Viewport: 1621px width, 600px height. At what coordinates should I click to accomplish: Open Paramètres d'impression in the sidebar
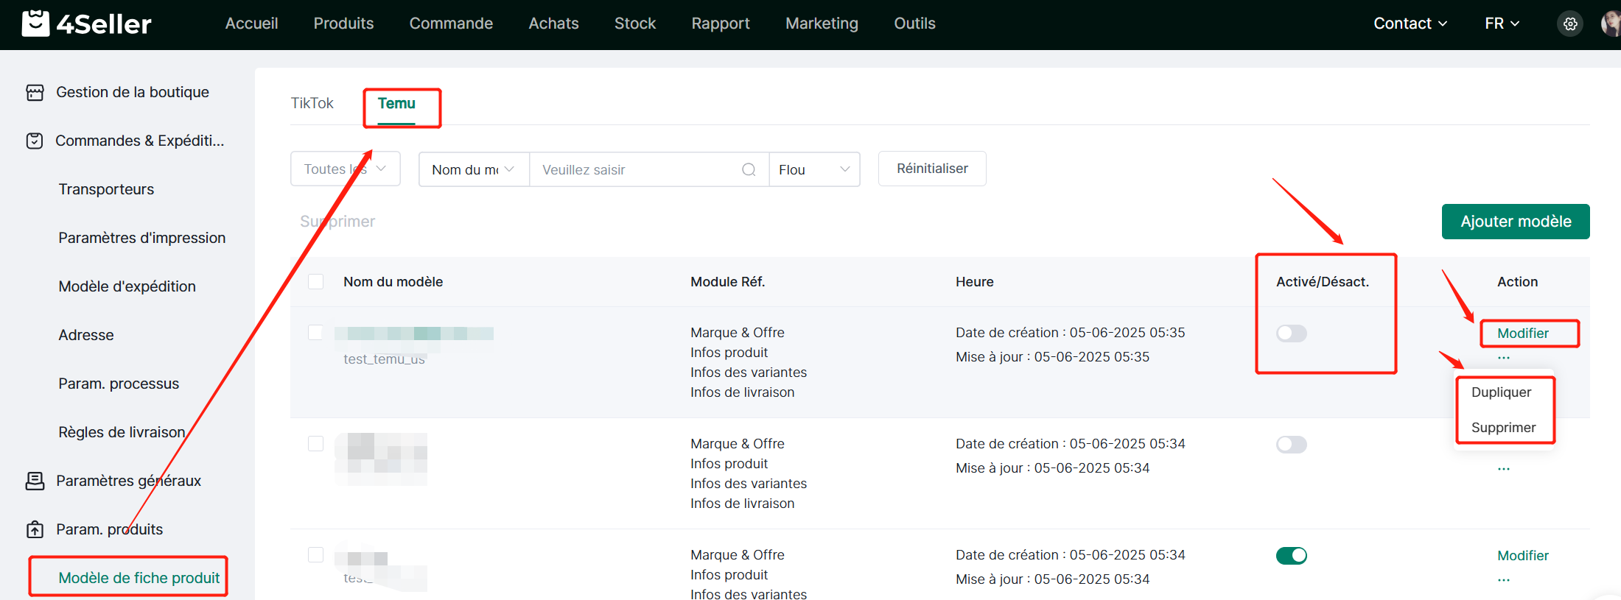click(142, 238)
